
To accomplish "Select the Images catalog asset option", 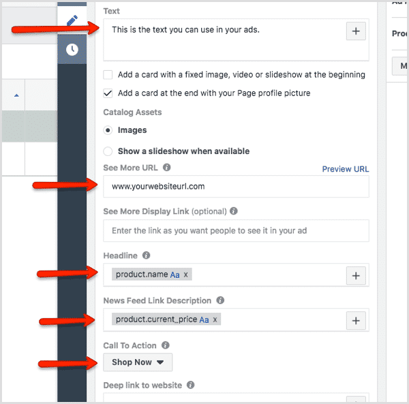I will point(108,130).
